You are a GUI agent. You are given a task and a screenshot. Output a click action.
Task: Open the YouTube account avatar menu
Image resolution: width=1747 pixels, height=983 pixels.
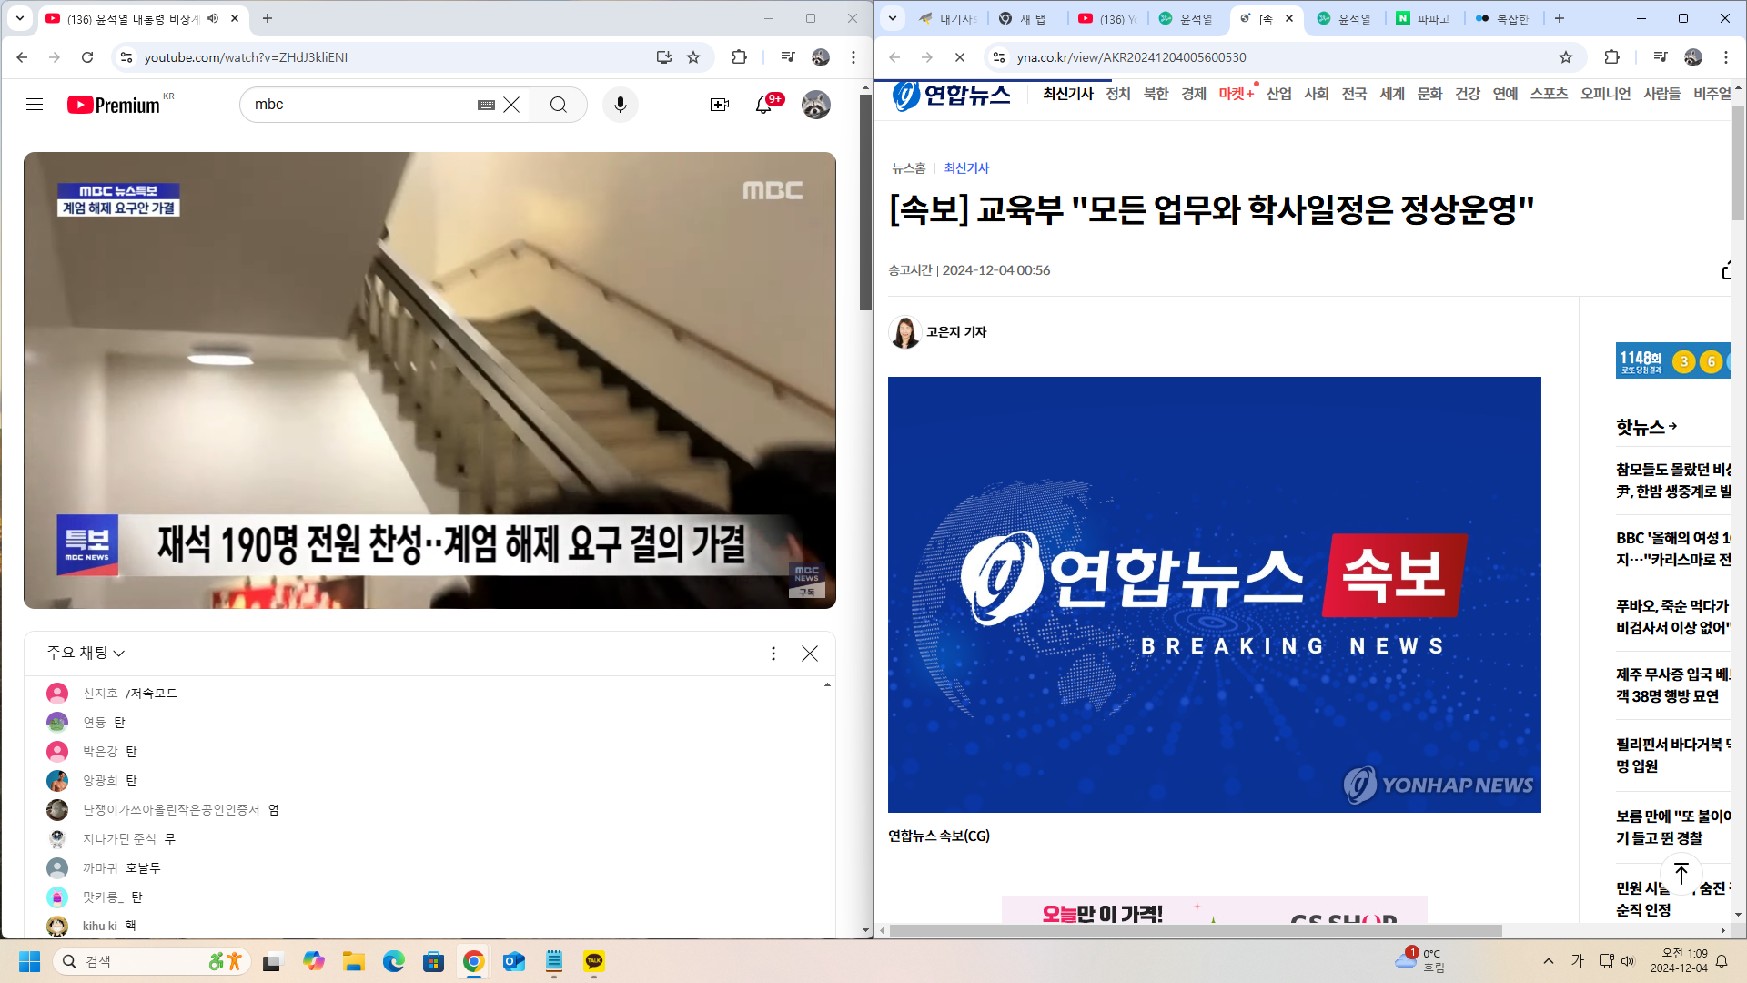click(x=816, y=105)
